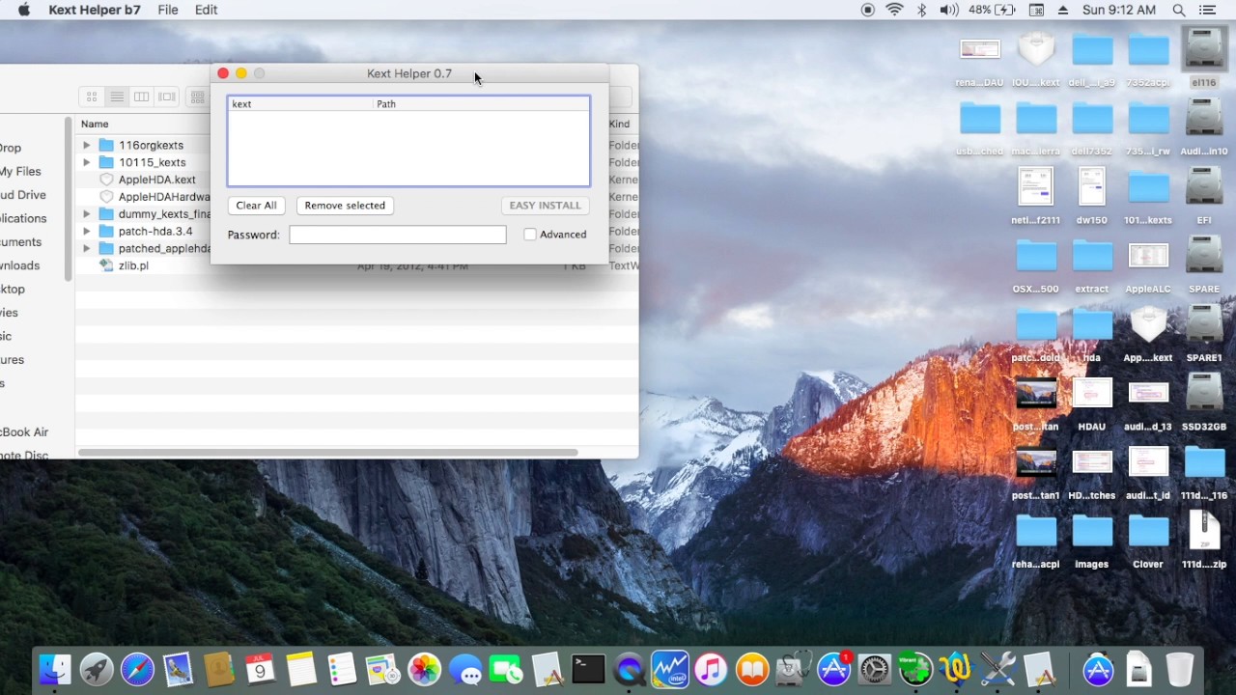Open Launchpad from the Dock
1236x695 pixels.
[97, 669]
